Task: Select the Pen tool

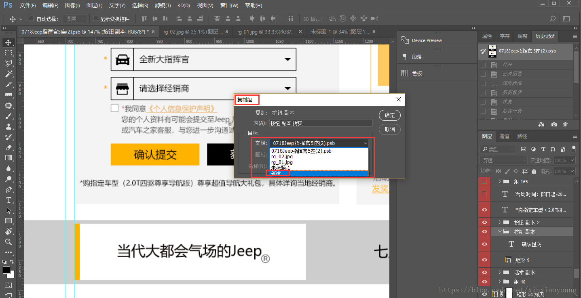Action: [8, 189]
